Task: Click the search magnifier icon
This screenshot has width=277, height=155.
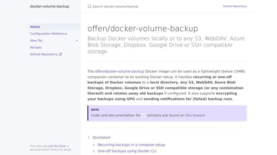Action: coord(90,6)
